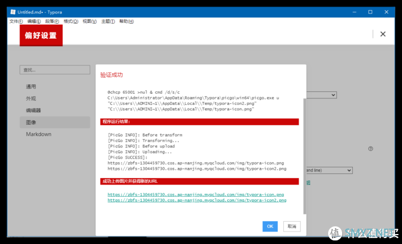Image resolution: width=402 pixels, height=244 pixels.
Task: Select 图像 in preferences sidebar
Action: [55, 123]
